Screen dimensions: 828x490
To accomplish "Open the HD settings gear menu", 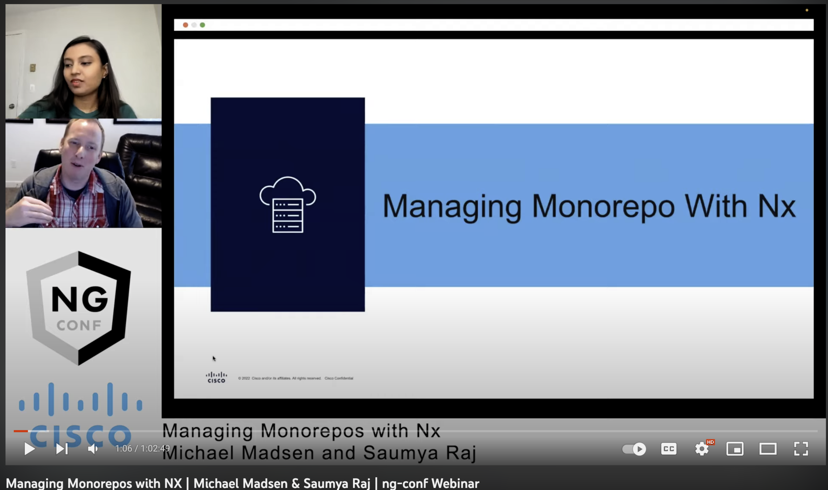I will (702, 449).
